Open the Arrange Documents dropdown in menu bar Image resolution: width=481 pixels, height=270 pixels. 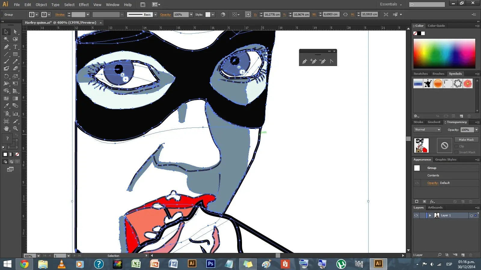(x=156, y=4)
